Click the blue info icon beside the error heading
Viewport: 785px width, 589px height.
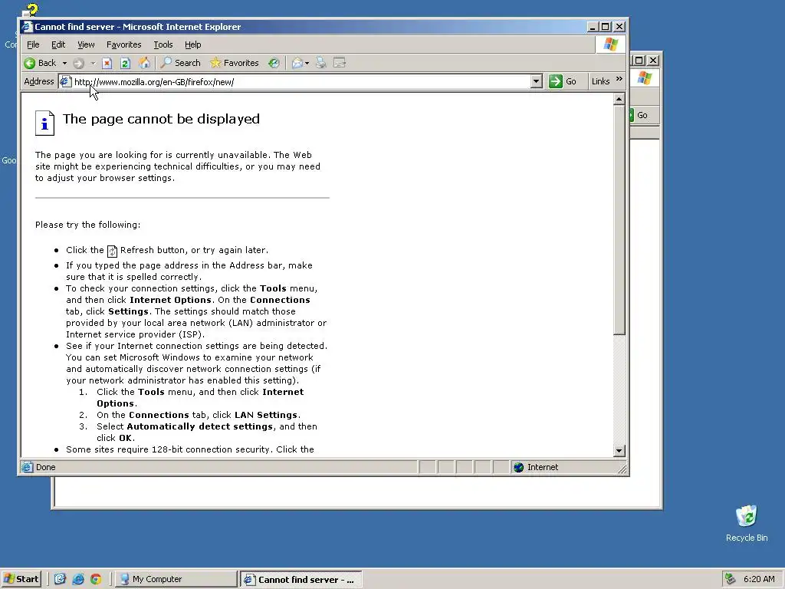(44, 123)
